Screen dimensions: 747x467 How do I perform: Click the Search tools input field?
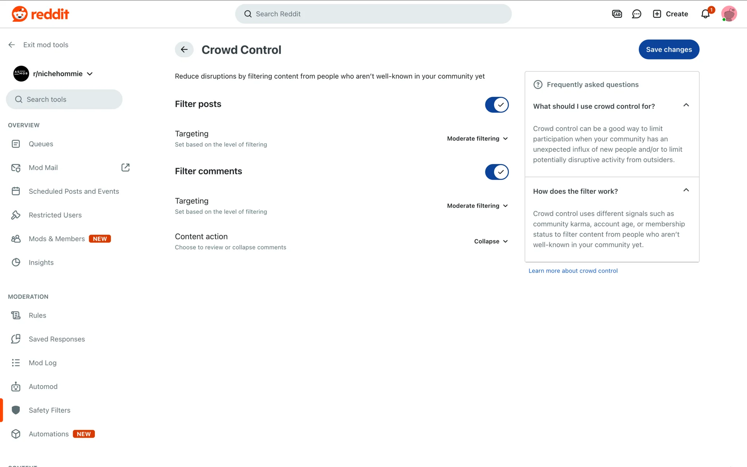[x=64, y=100]
